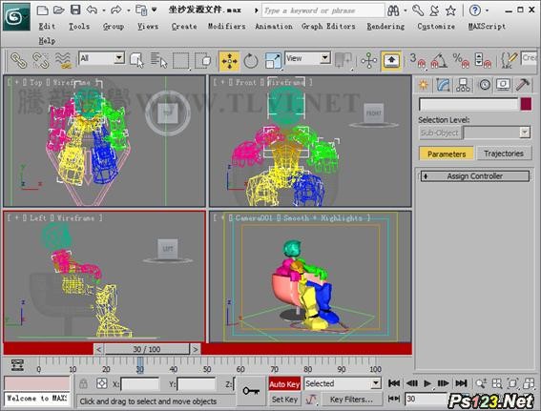Switch to the Create command panel tab
The image size is (541, 411).
[424, 85]
